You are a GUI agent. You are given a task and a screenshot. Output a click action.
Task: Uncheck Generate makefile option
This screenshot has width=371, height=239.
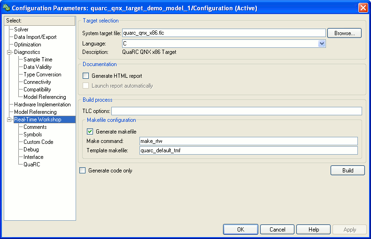pos(90,131)
